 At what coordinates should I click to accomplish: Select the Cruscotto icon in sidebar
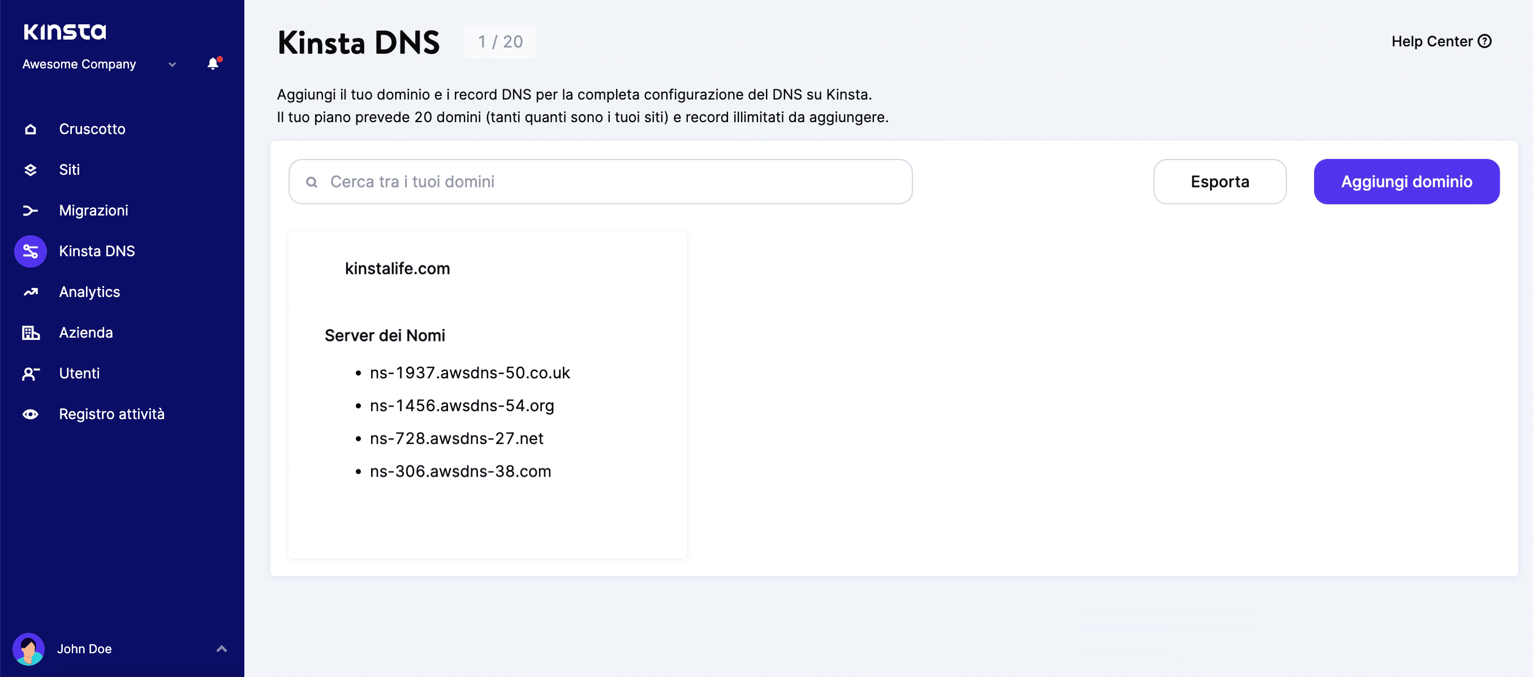tap(30, 128)
